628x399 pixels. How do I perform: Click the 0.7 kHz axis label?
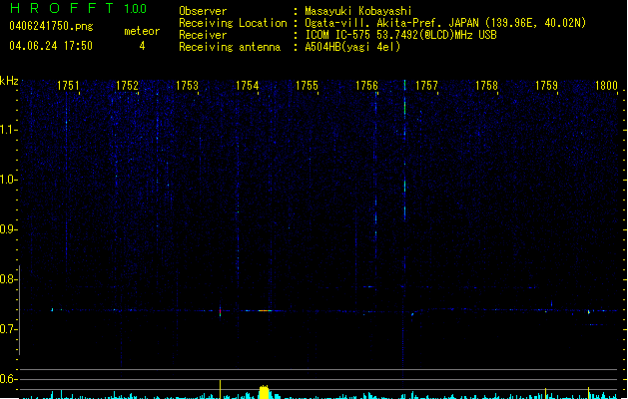[x=9, y=329]
